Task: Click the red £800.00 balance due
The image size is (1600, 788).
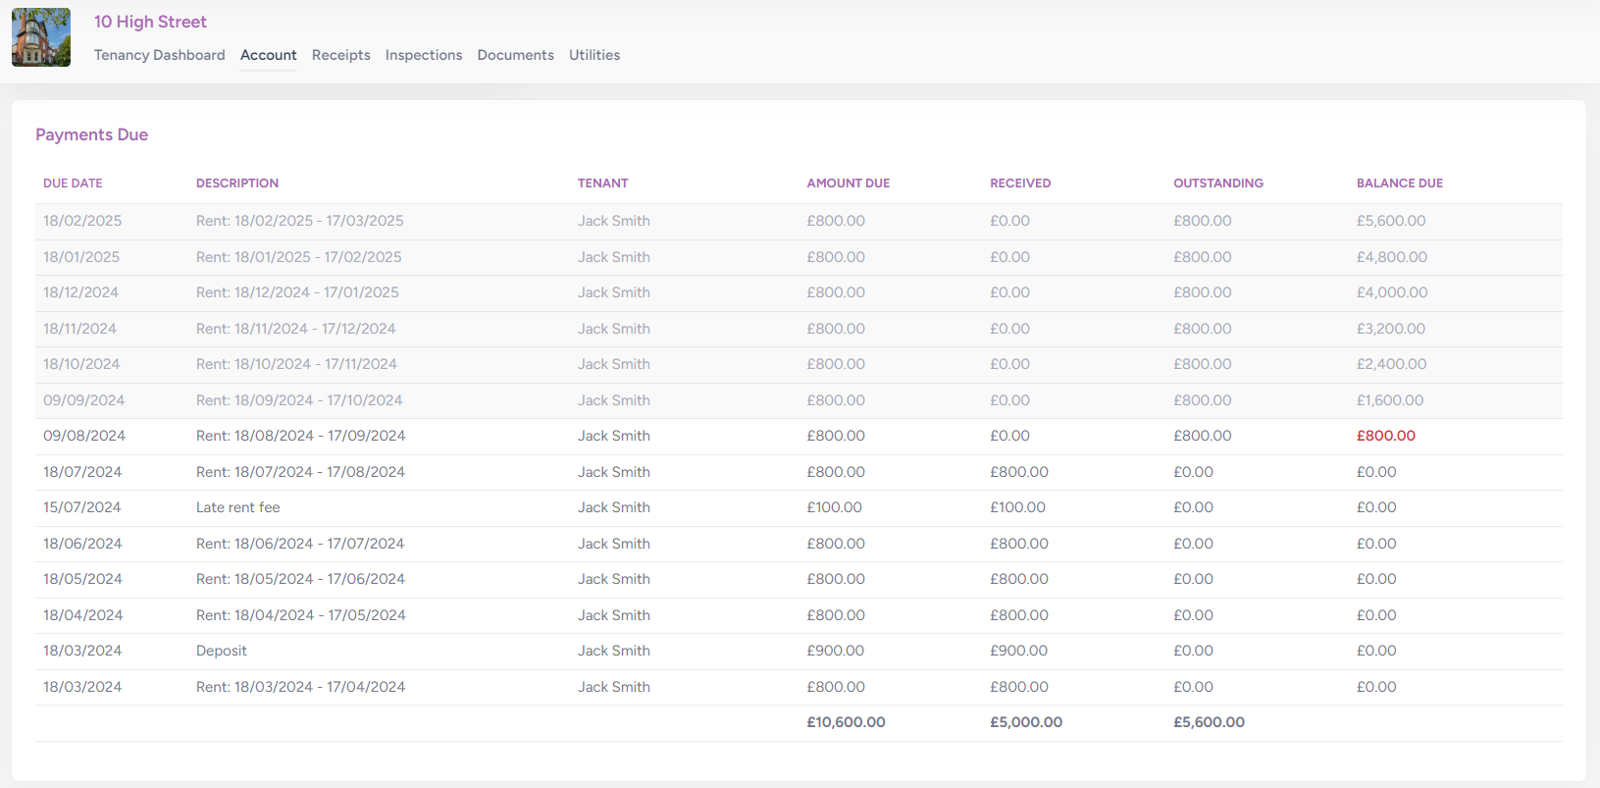Action: click(1385, 436)
